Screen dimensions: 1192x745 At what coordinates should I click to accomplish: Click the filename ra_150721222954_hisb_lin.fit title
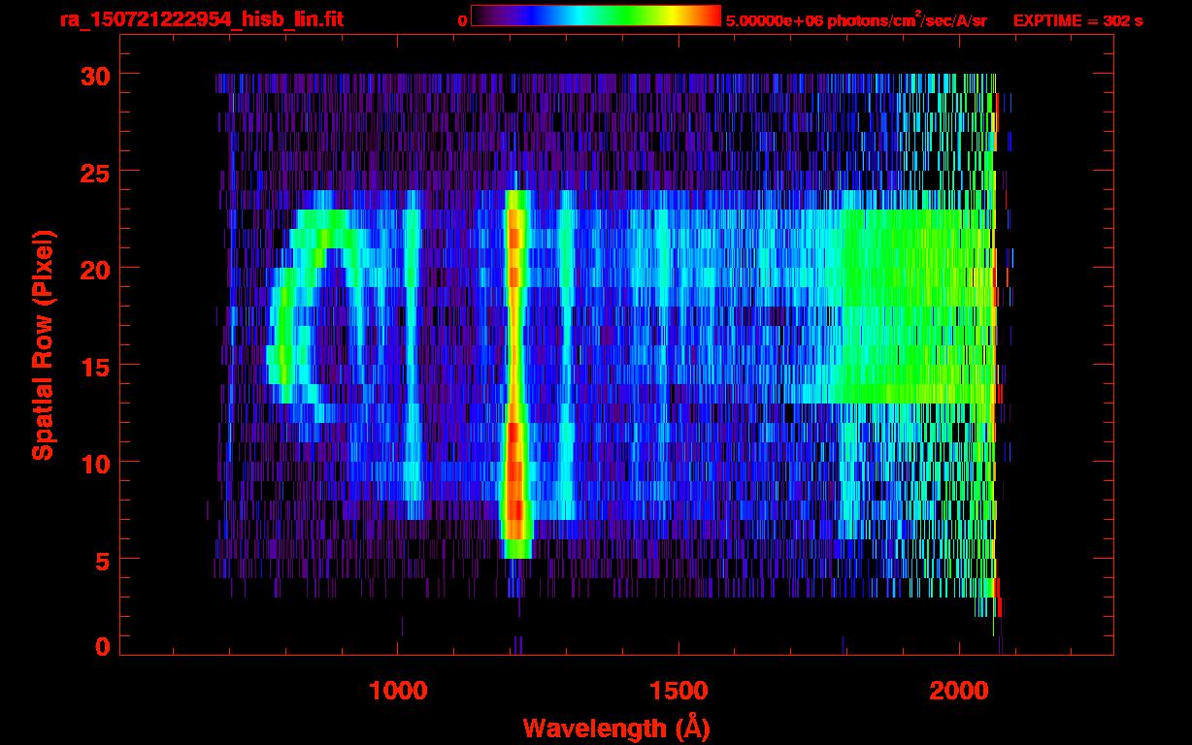202,19
